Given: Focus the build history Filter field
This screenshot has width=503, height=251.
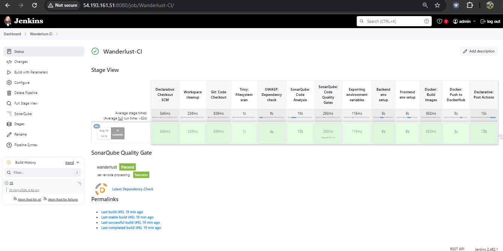Looking at the screenshot, I should [43, 173].
